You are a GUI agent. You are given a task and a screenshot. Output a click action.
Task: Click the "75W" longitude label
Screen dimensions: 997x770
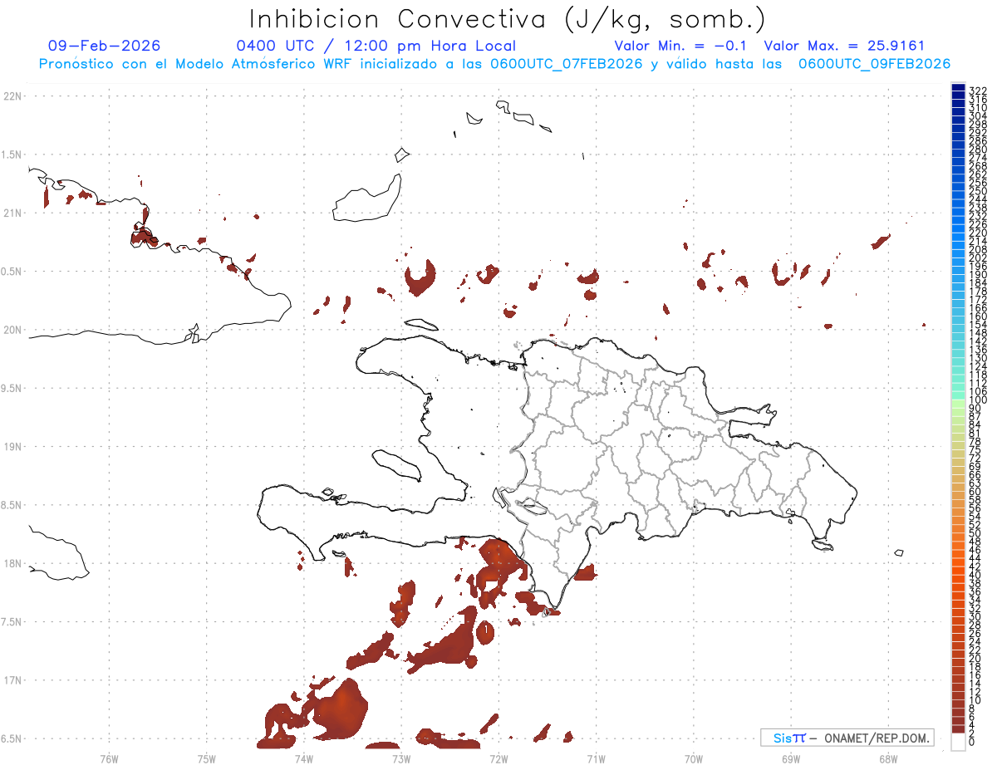click(206, 758)
